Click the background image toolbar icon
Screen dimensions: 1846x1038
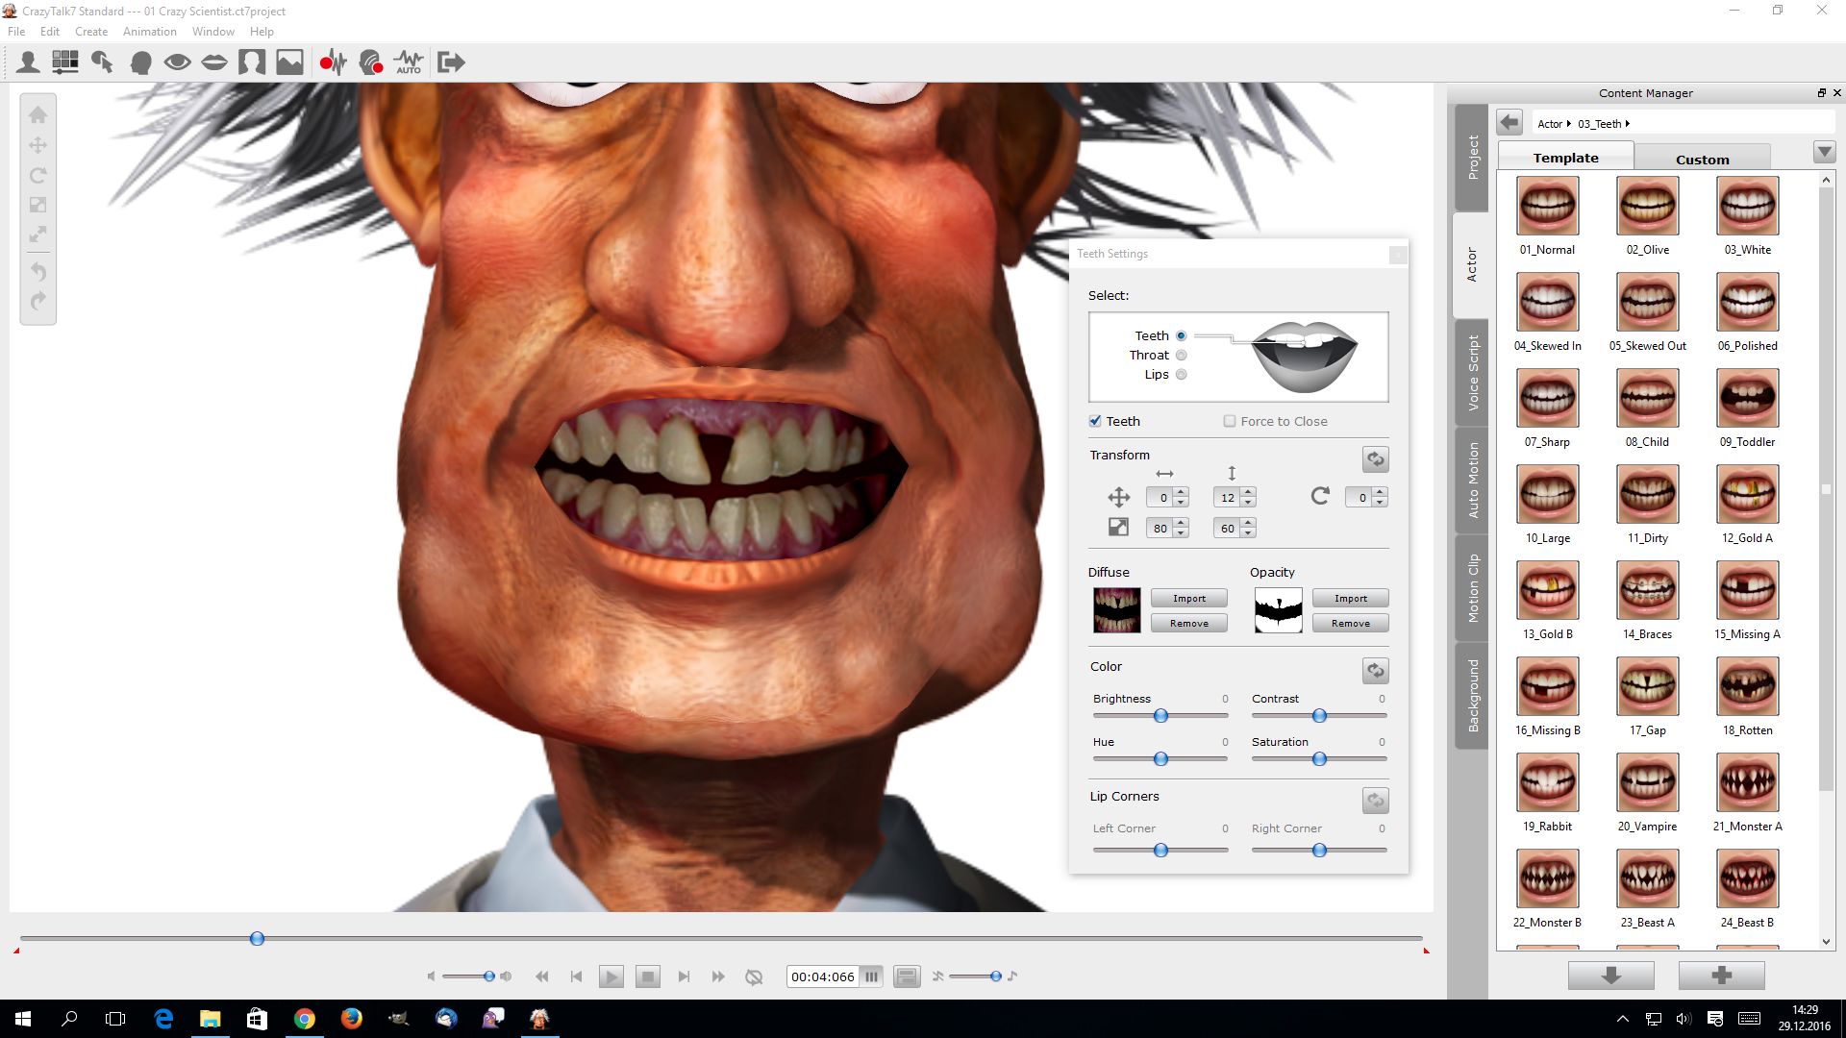pos(289,62)
